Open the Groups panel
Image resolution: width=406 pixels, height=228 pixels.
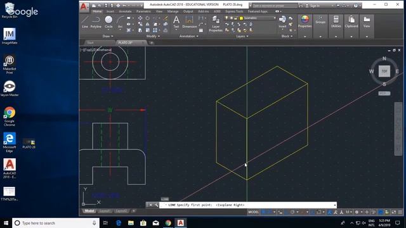pos(320,20)
